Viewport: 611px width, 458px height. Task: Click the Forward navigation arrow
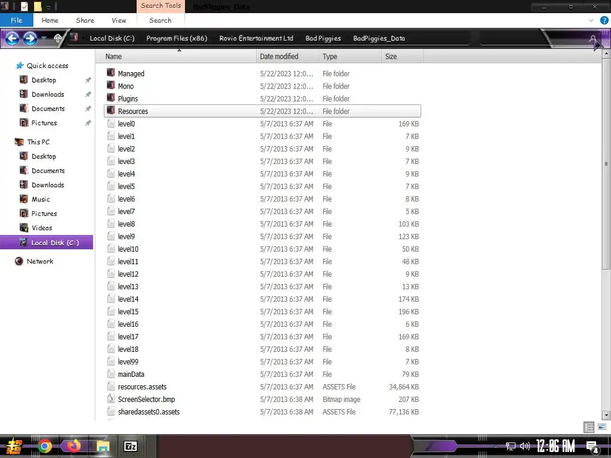(x=30, y=38)
